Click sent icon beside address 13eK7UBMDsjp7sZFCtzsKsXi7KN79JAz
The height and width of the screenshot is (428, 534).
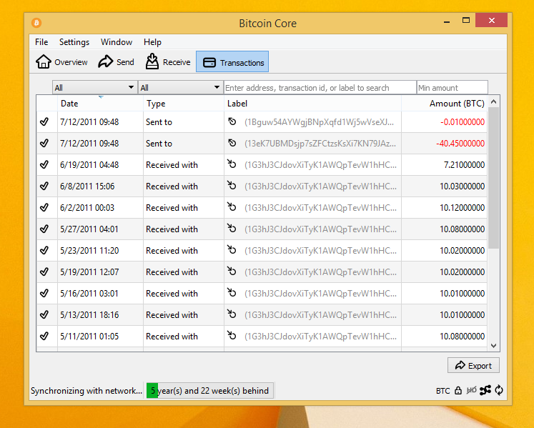pos(232,143)
